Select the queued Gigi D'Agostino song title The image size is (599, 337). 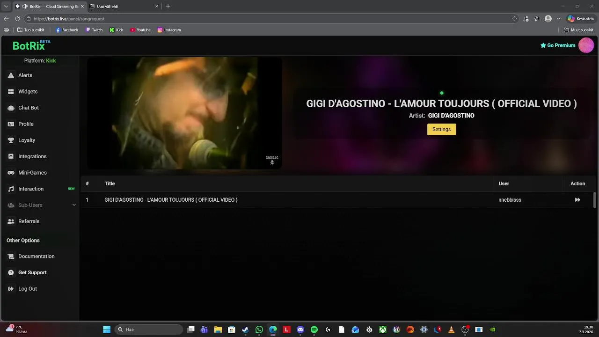171,200
